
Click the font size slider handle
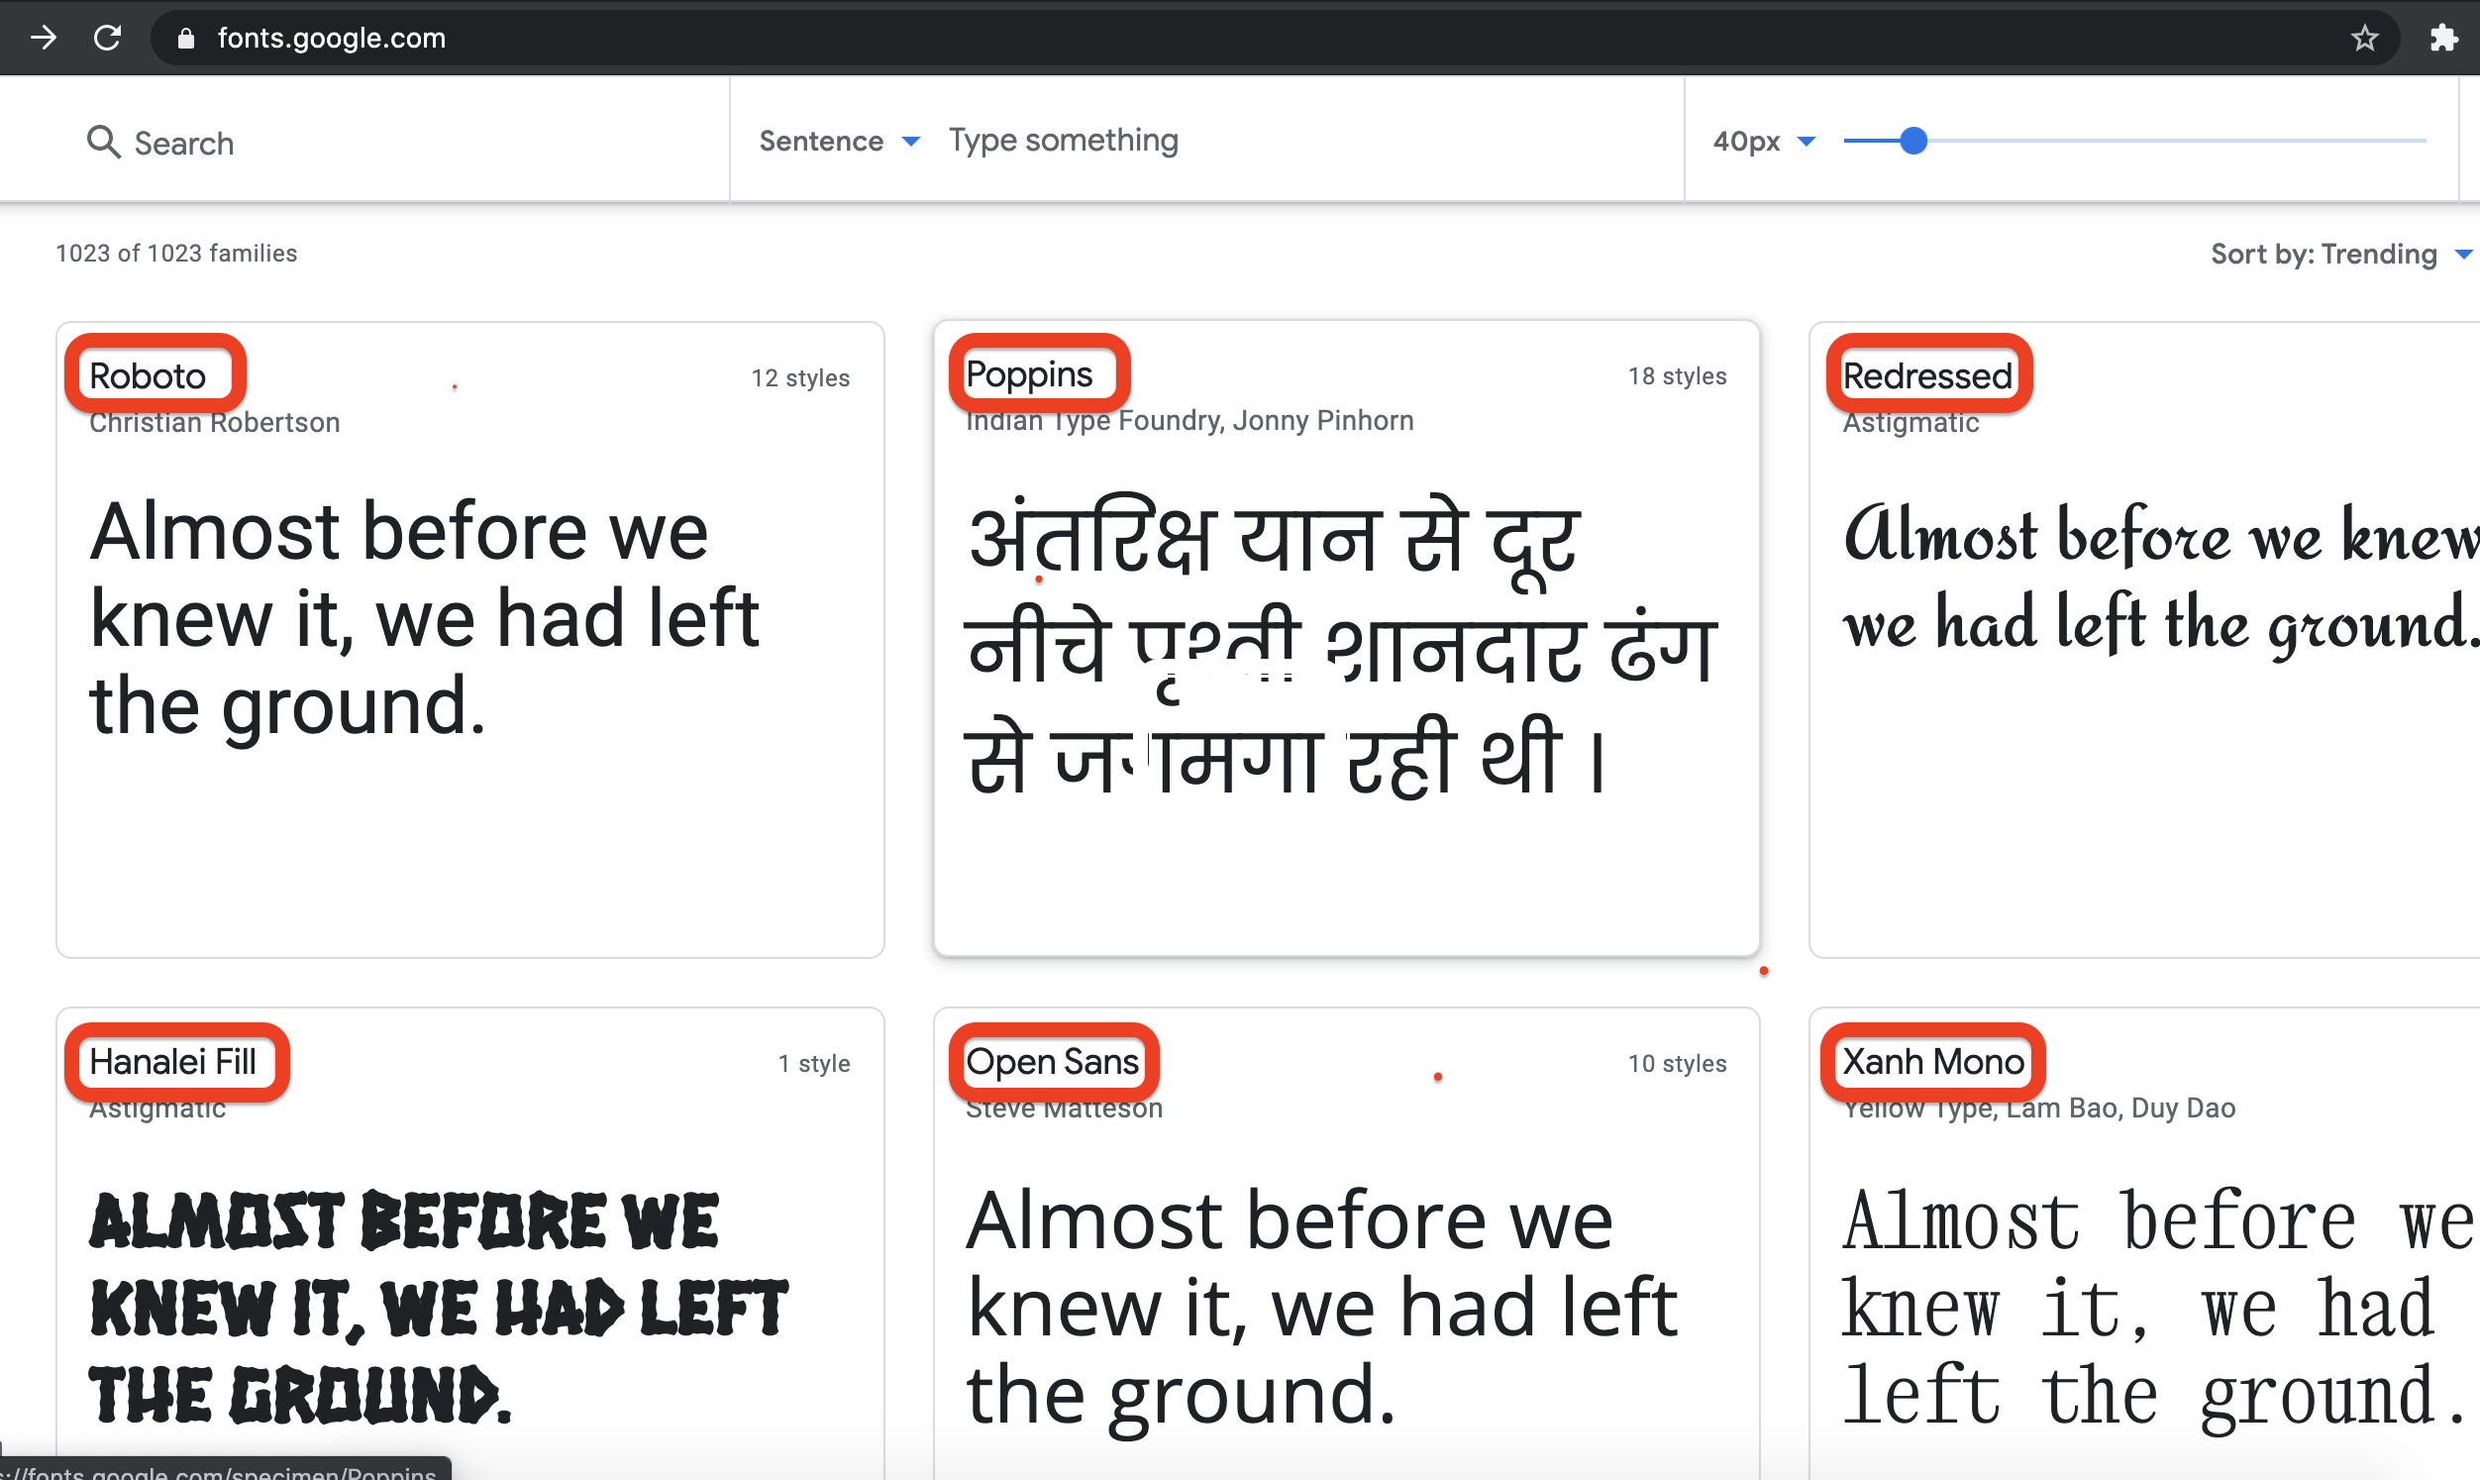pos(1912,141)
